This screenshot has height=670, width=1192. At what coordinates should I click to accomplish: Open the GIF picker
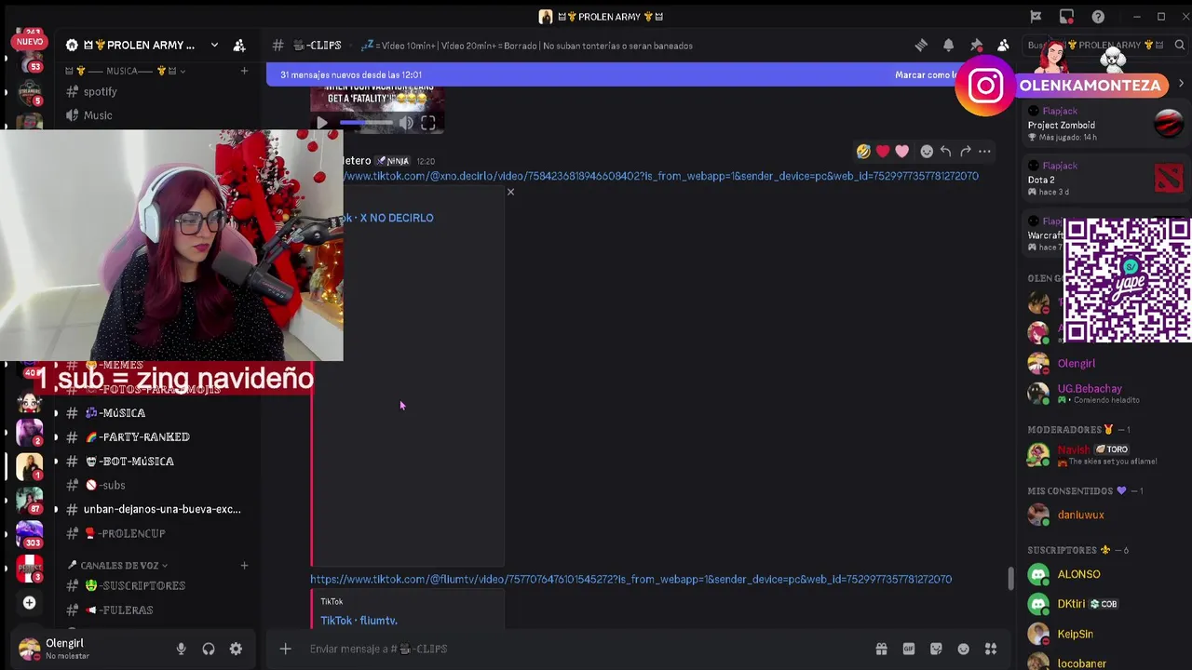pos(908,649)
